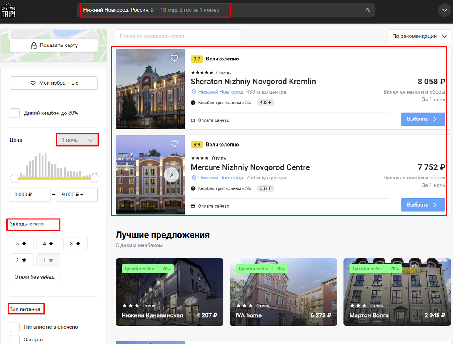
Task: Click 9.7 rating badge on Sheraton
Action: pyautogui.click(x=197, y=59)
